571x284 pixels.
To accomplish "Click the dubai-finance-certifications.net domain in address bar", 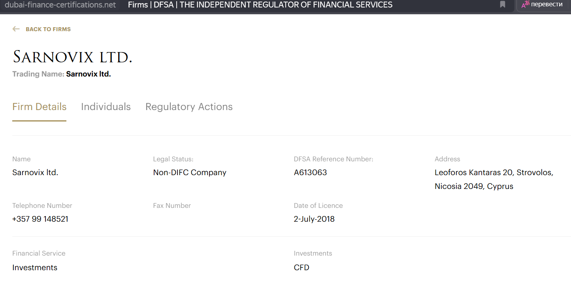I will [x=60, y=5].
